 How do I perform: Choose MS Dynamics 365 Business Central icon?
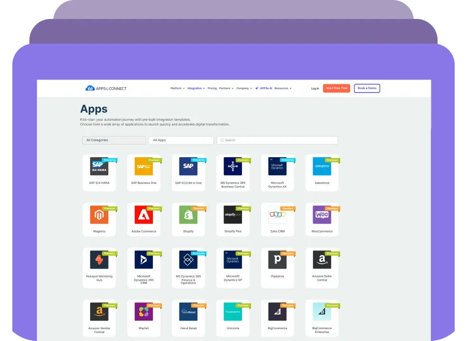tap(233, 166)
